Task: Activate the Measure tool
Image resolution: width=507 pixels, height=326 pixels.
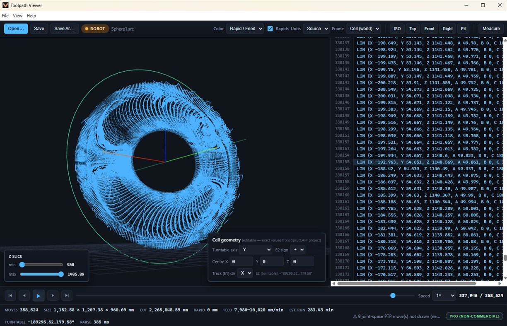Action: [491, 29]
